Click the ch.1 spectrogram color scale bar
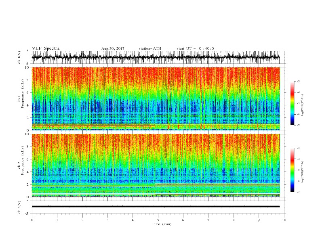The width and height of the screenshot is (320, 247). pyautogui.click(x=293, y=103)
